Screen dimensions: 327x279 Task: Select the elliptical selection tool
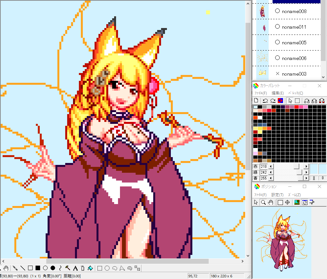point(107,268)
